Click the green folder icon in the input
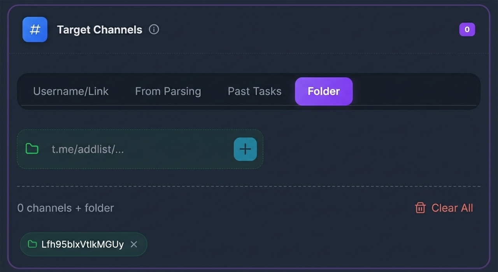Viewport: 498px width, 272px height. (x=32, y=149)
